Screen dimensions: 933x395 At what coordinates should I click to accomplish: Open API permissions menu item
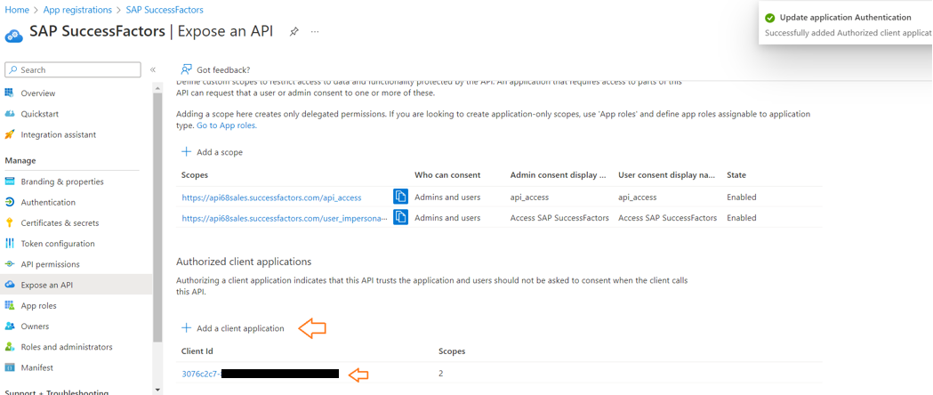tap(50, 264)
